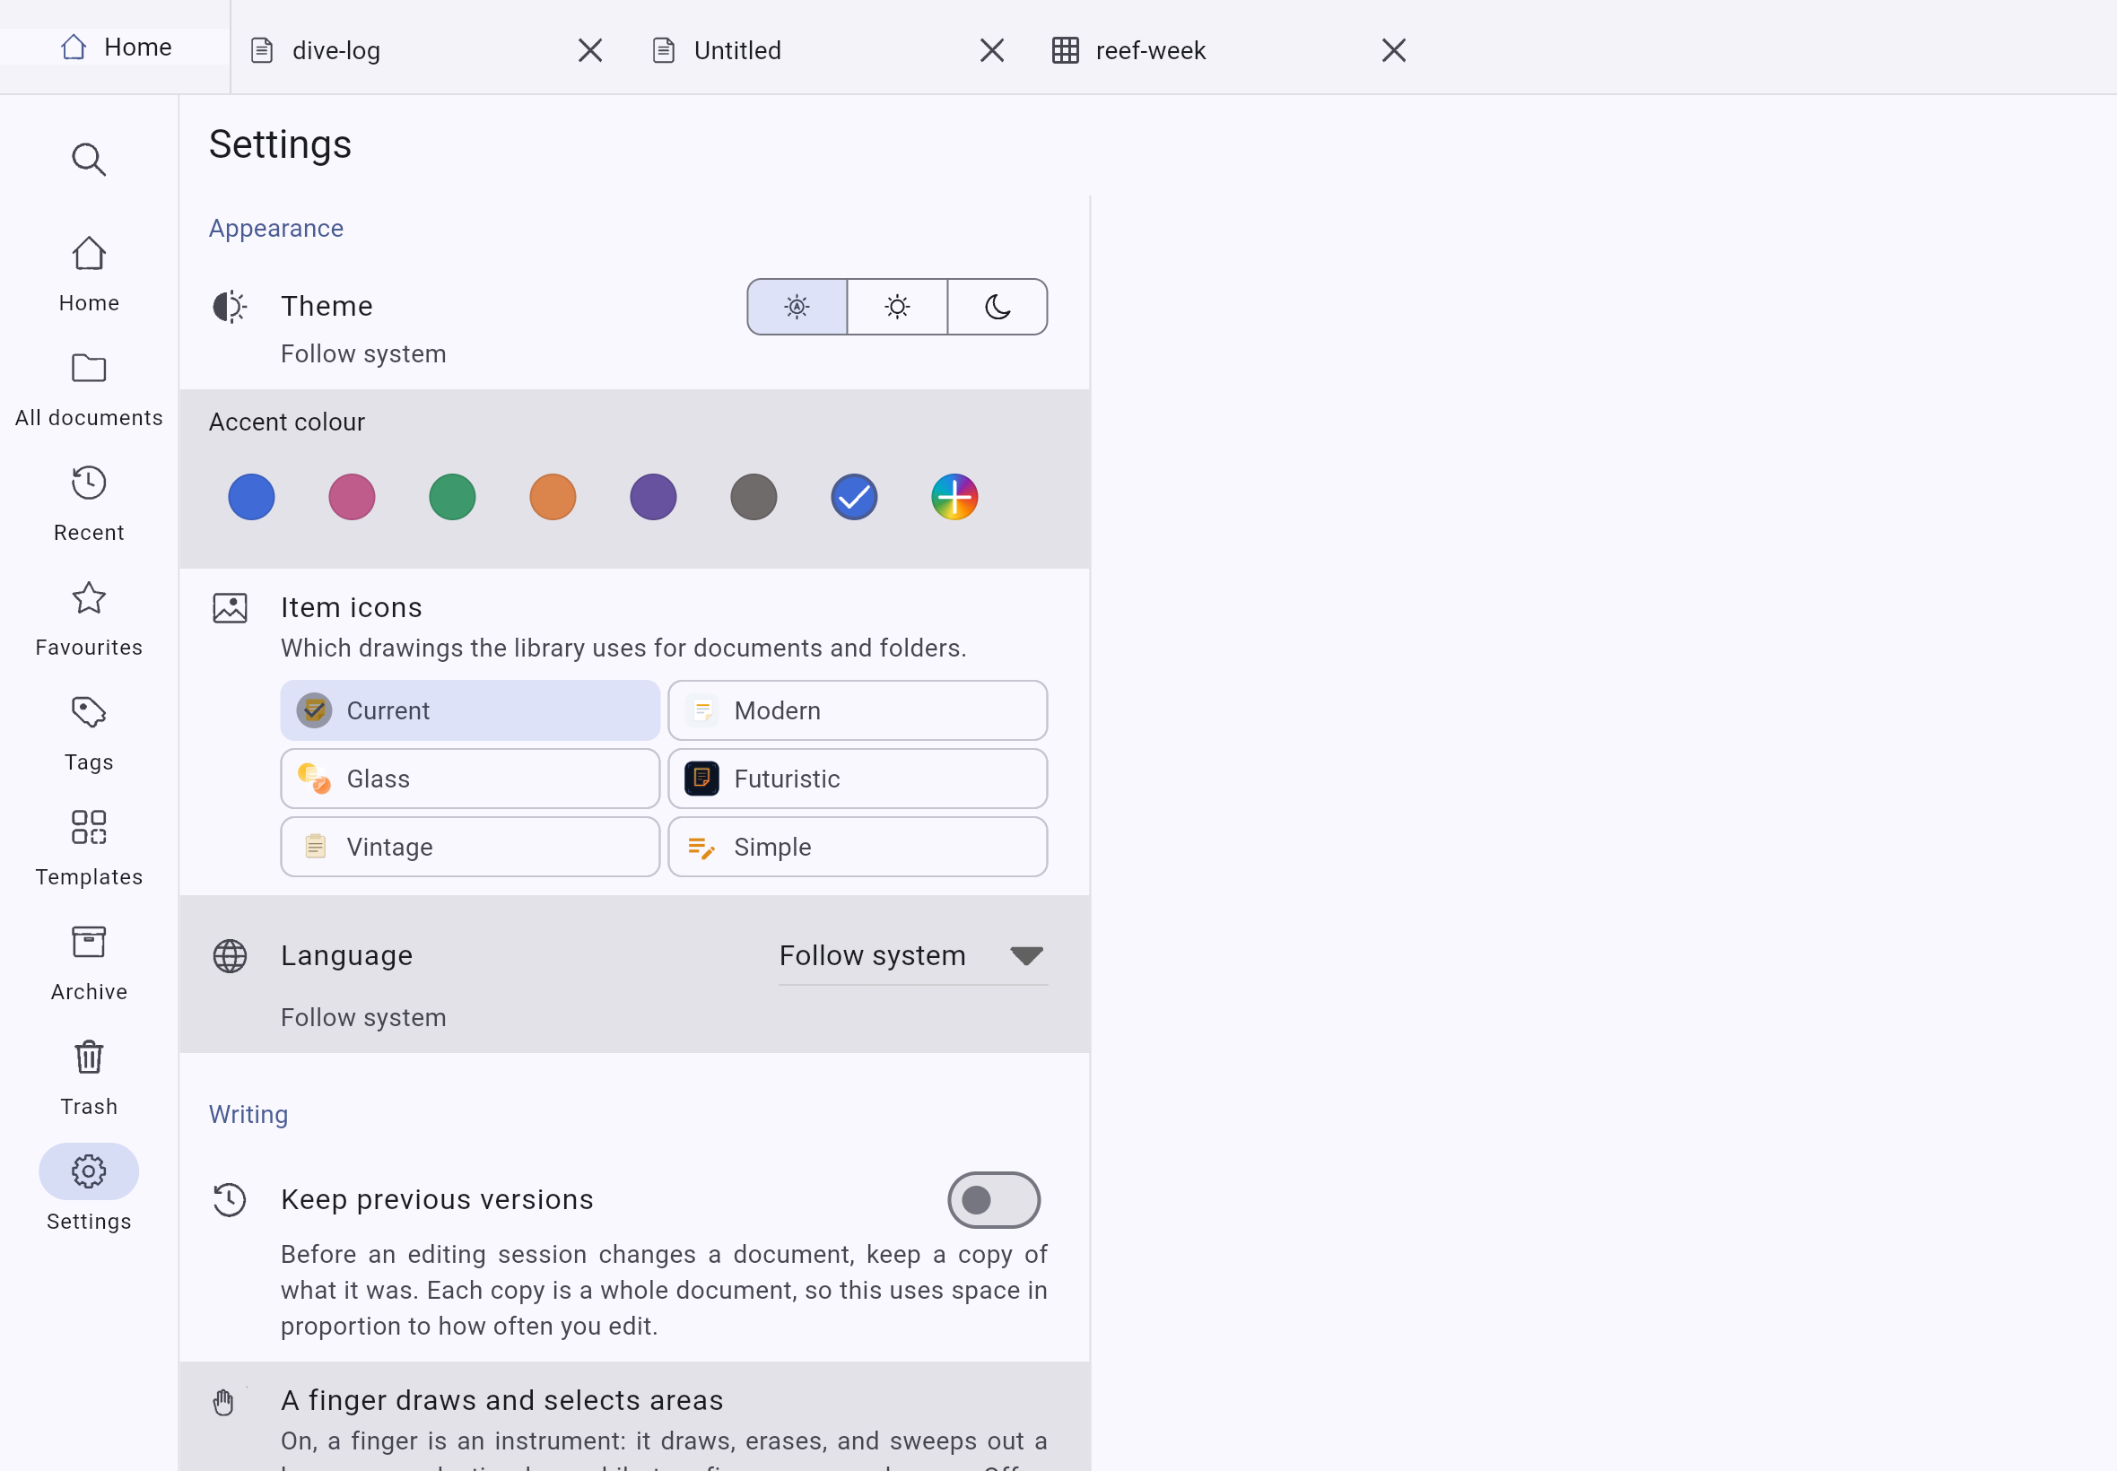
Task: Open the Tags section icon
Action: 89,712
